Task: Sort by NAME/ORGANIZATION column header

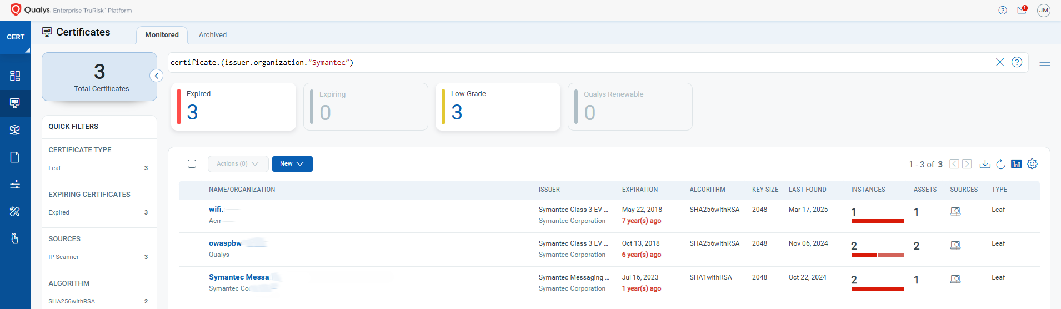Action: tap(242, 190)
